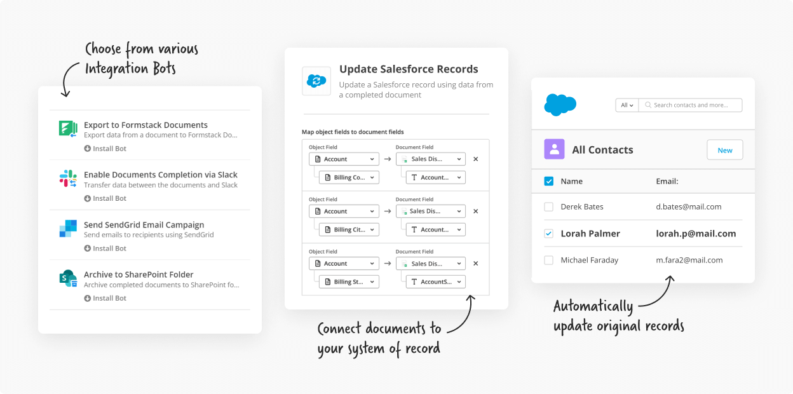Image resolution: width=793 pixels, height=394 pixels.
Task: Click the SharePoint folder bot icon
Action: (x=68, y=280)
